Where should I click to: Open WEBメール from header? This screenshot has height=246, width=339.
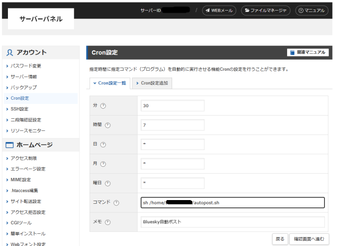click(x=219, y=11)
